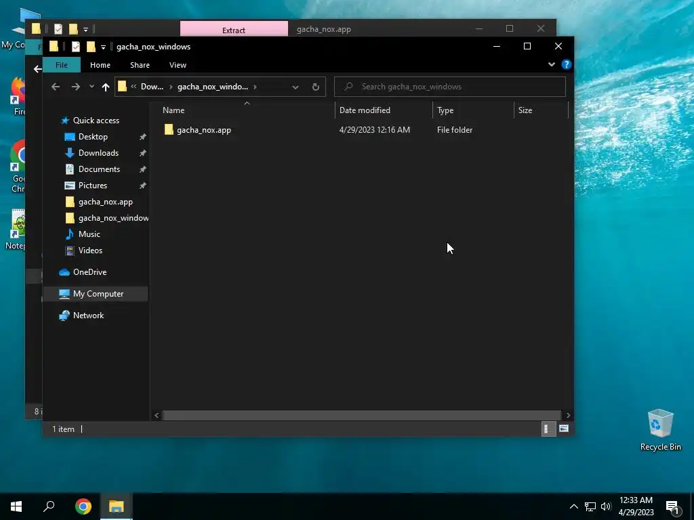
Task: Open the notification center icon
Action: click(672, 508)
